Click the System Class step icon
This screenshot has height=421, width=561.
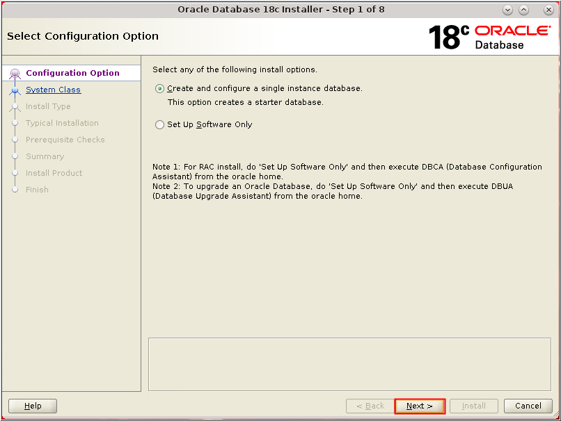tap(15, 89)
